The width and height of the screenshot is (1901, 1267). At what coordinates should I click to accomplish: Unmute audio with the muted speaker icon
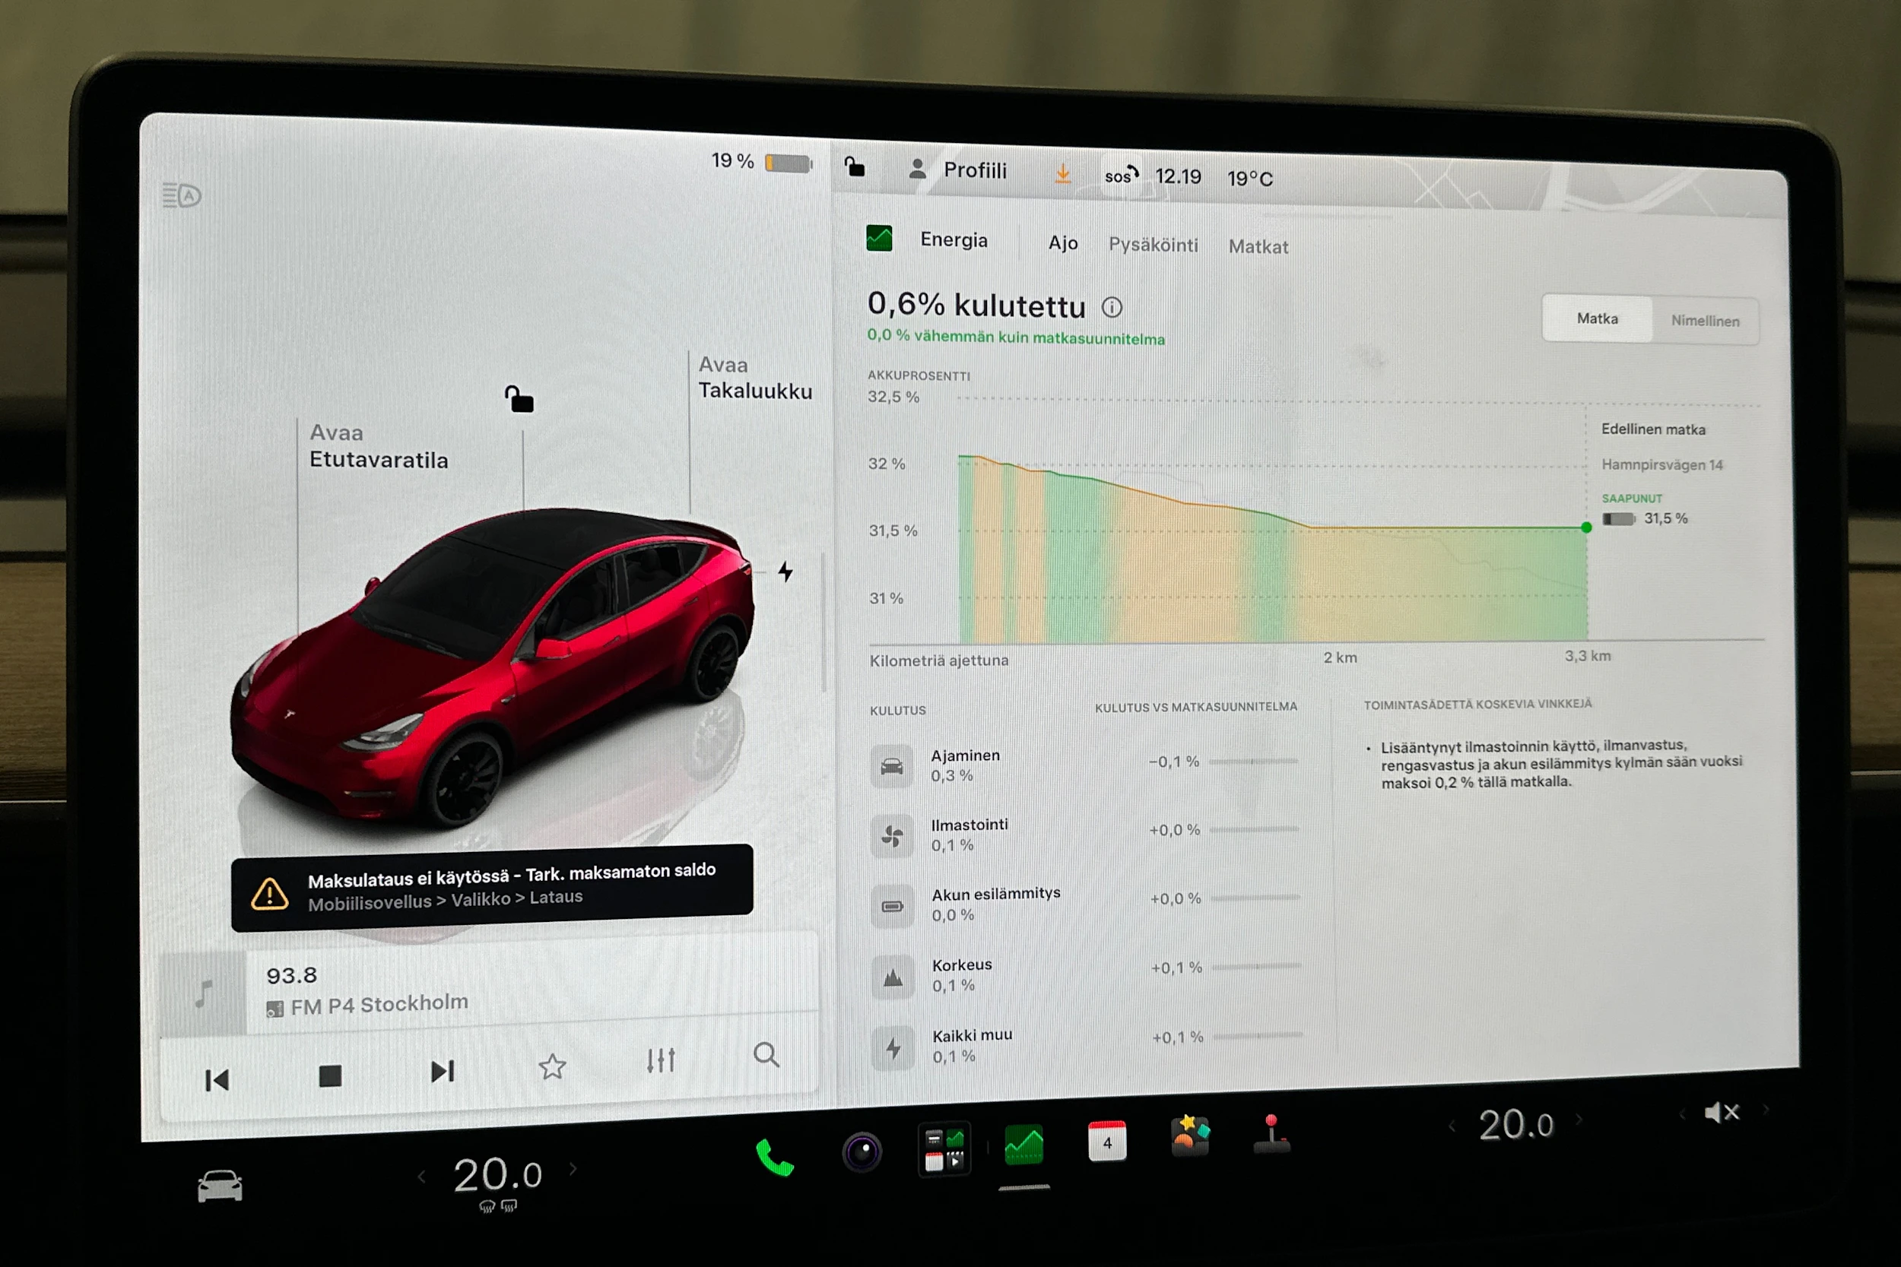1722,1113
